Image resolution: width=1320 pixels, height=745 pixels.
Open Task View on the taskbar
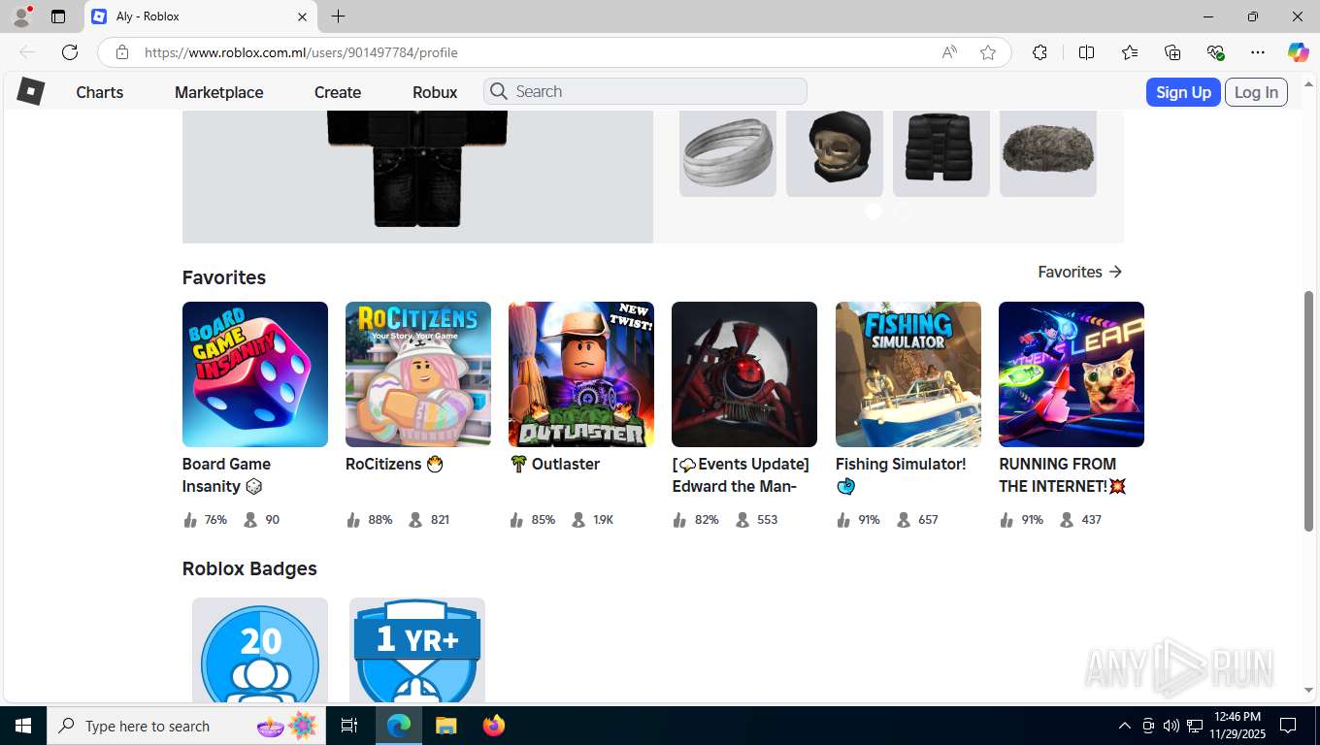349,726
